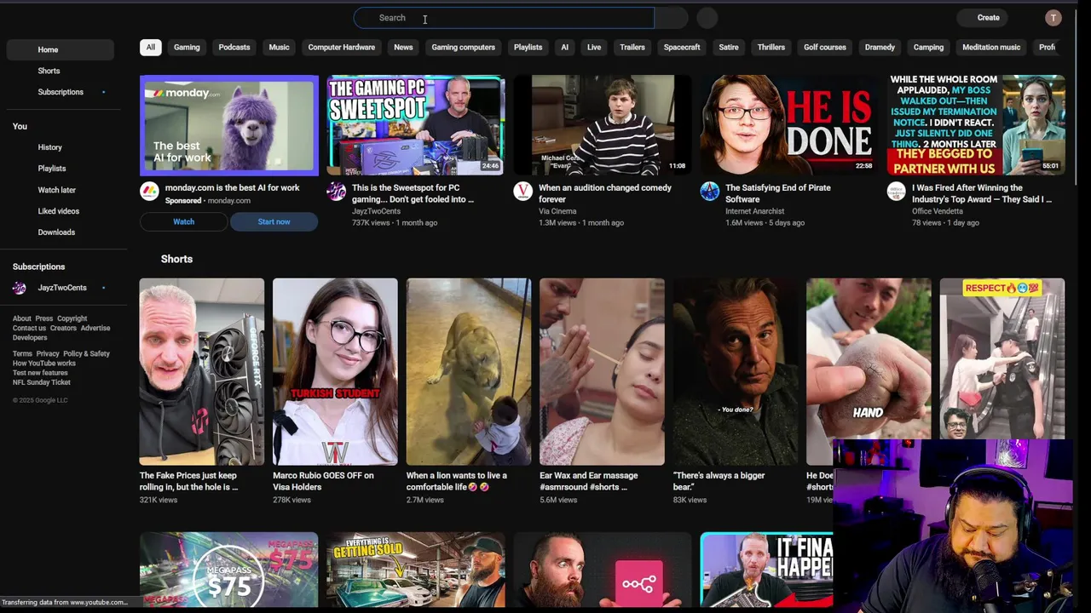Open Via Cinema channel link

coord(557,211)
